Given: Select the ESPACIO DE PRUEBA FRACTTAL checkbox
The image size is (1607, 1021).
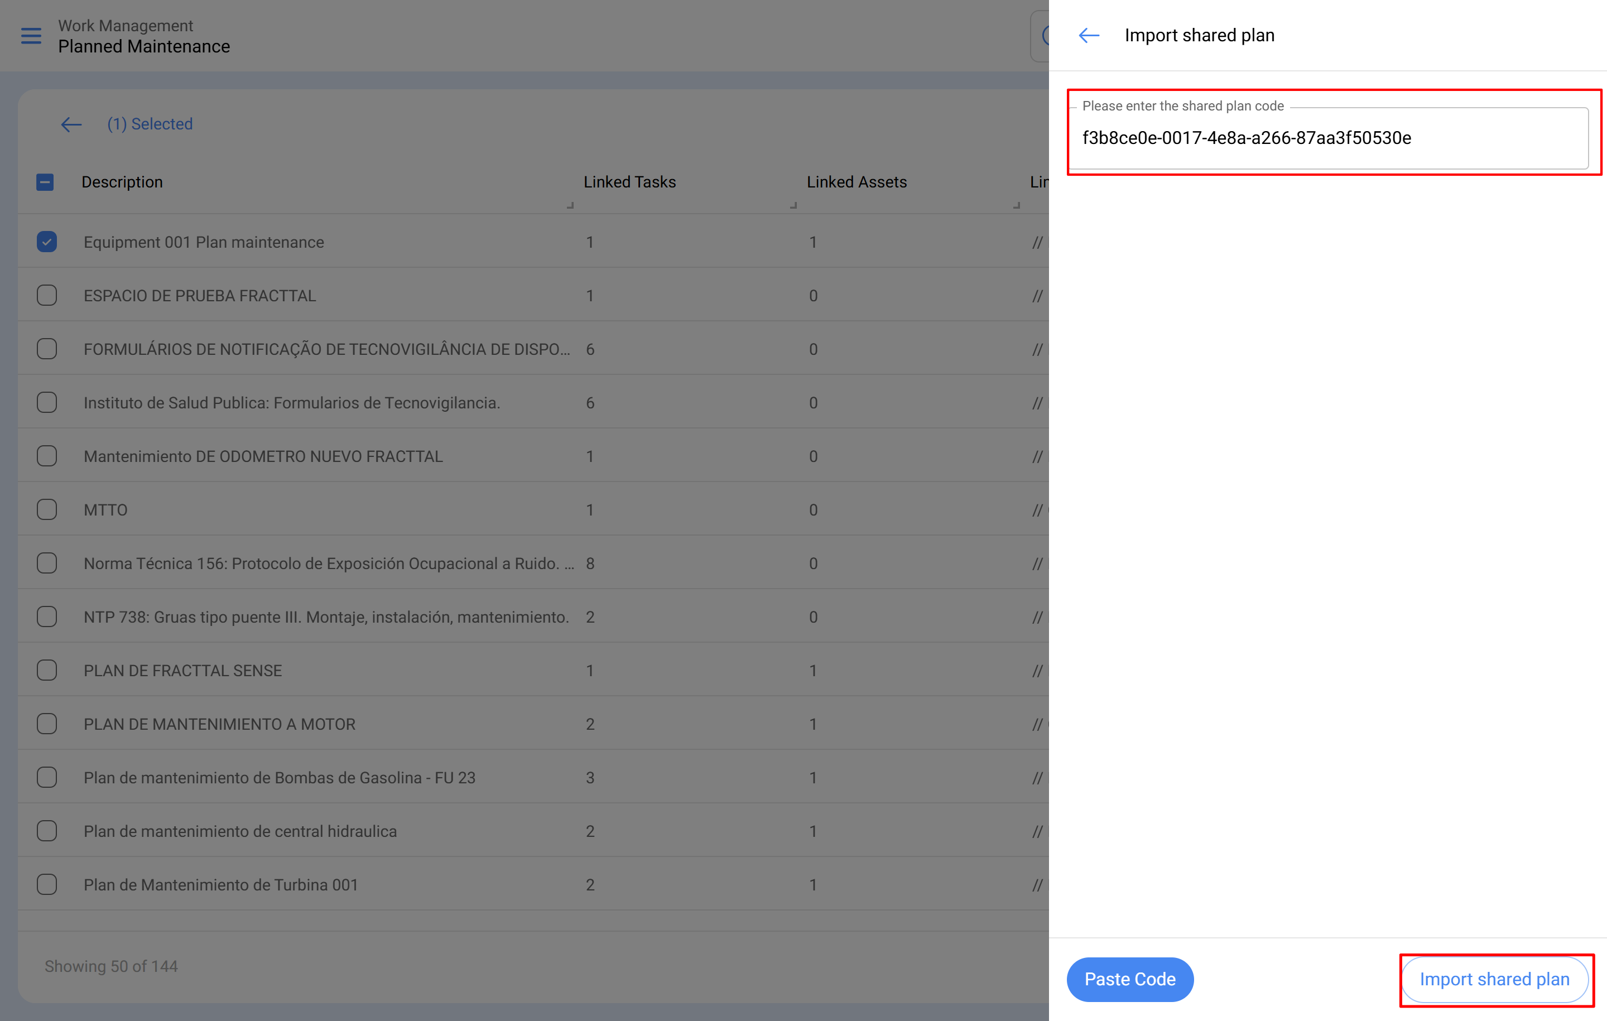Looking at the screenshot, I should pos(46,295).
